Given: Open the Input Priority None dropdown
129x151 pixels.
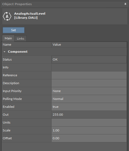Looking at the screenshot, I should coord(89,91).
